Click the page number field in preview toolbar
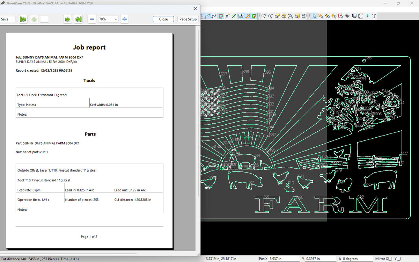419x262 pixels. 44,19
